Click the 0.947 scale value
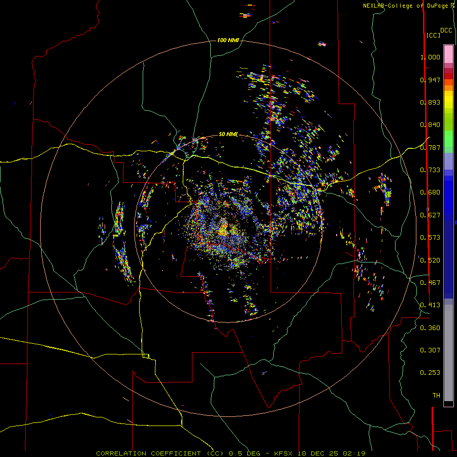Viewport: 457px width, 457px height. (430, 80)
